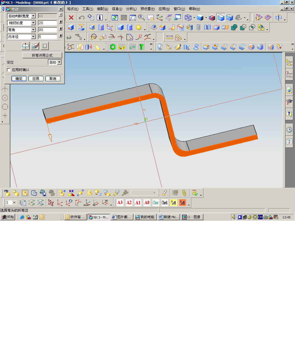Click Internet Explorer quick launch icon
The image size is (295, 345).
point(22,217)
